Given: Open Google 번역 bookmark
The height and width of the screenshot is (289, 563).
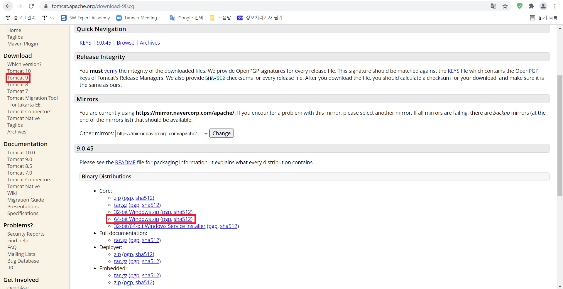Looking at the screenshot, I should click(186, 18).
